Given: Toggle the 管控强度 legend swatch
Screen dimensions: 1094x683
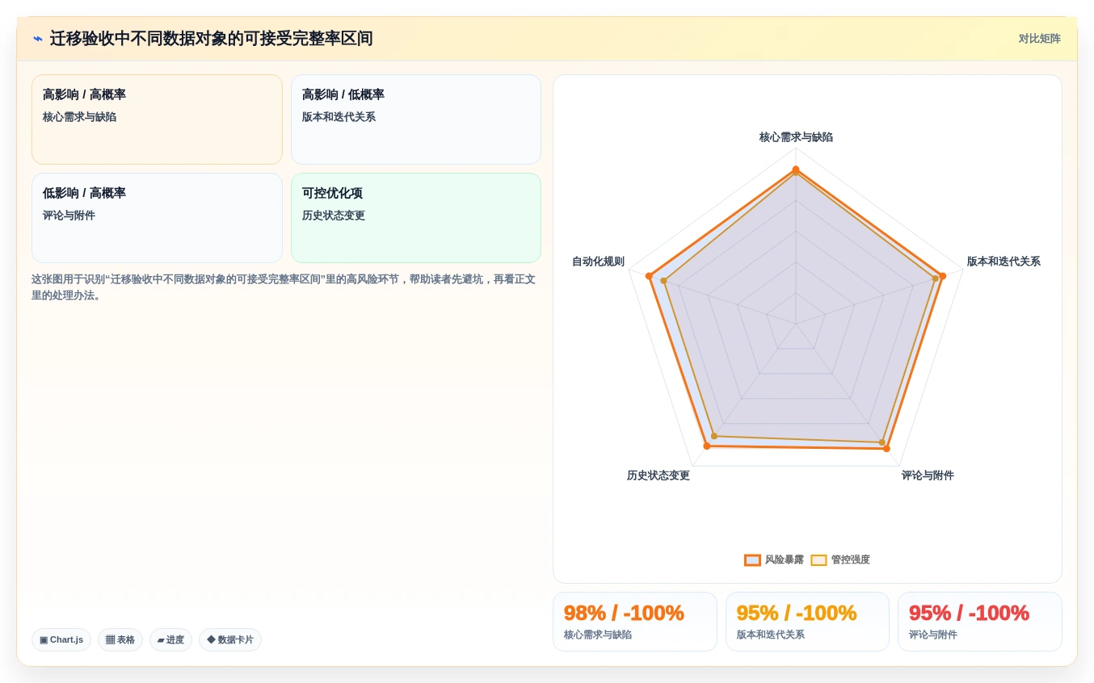Looking at the screenshot, I should point(818,559).
